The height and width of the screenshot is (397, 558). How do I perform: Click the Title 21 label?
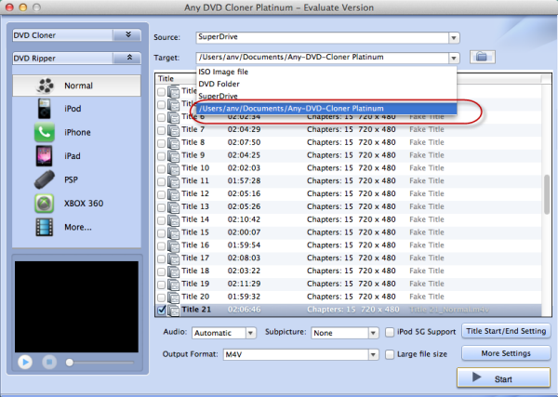196,310
